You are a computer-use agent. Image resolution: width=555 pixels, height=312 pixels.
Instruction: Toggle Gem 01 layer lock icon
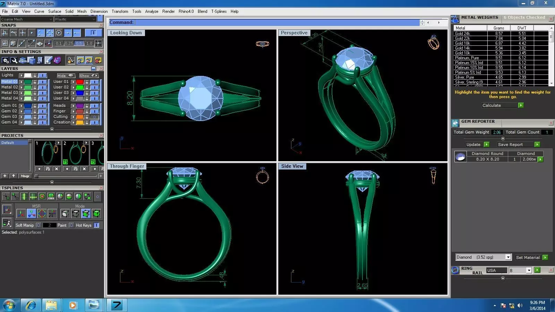[35, 106]
